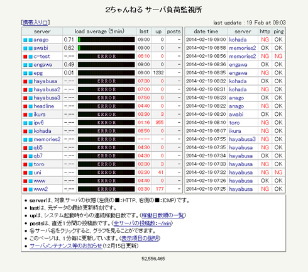Open the 稼働日数順の一覧 uptime list link
This screenshot has height=272, width=308.
tap(163, 215)
